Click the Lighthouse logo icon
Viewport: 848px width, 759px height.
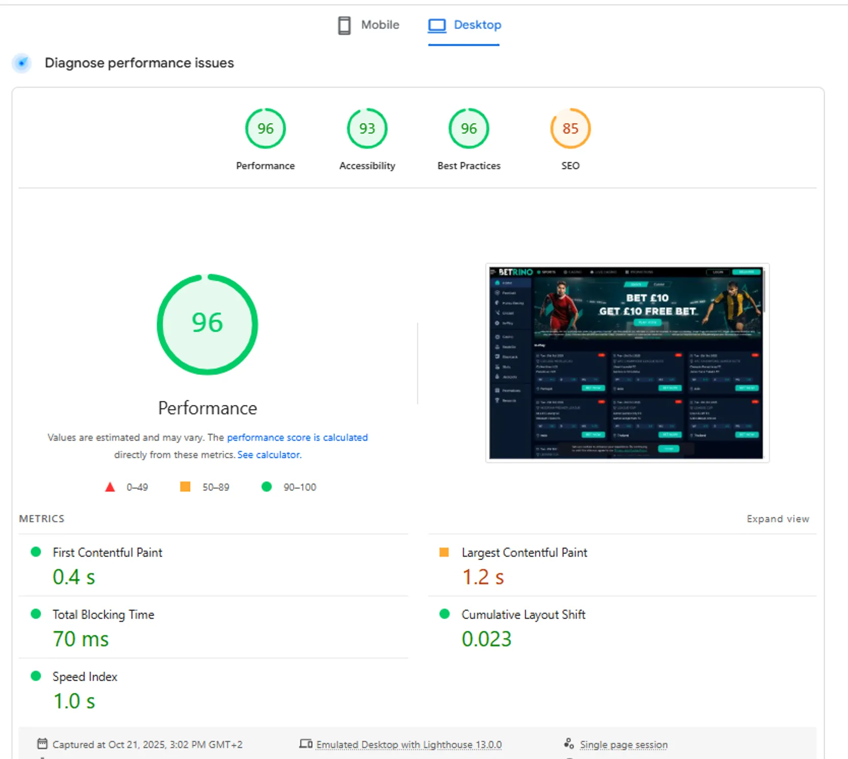click(x=21, y=63)
